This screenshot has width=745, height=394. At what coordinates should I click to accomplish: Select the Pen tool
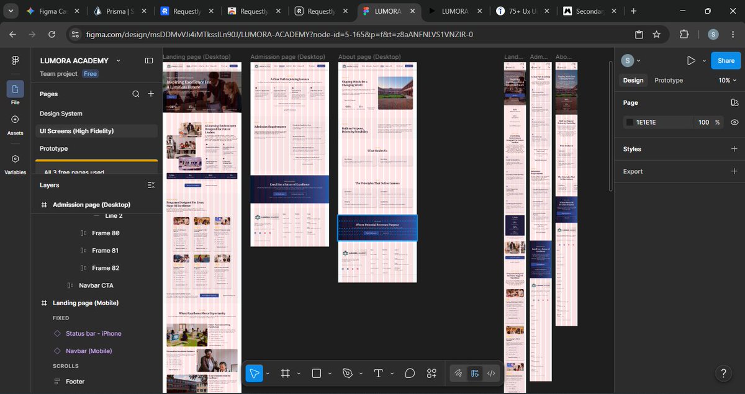pos(348,373)
